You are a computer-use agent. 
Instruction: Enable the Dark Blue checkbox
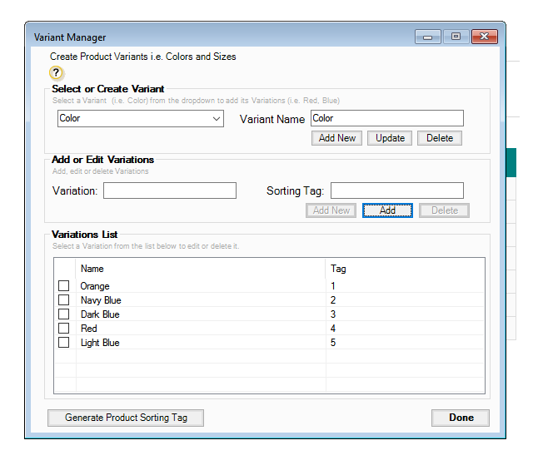(64, 314)
